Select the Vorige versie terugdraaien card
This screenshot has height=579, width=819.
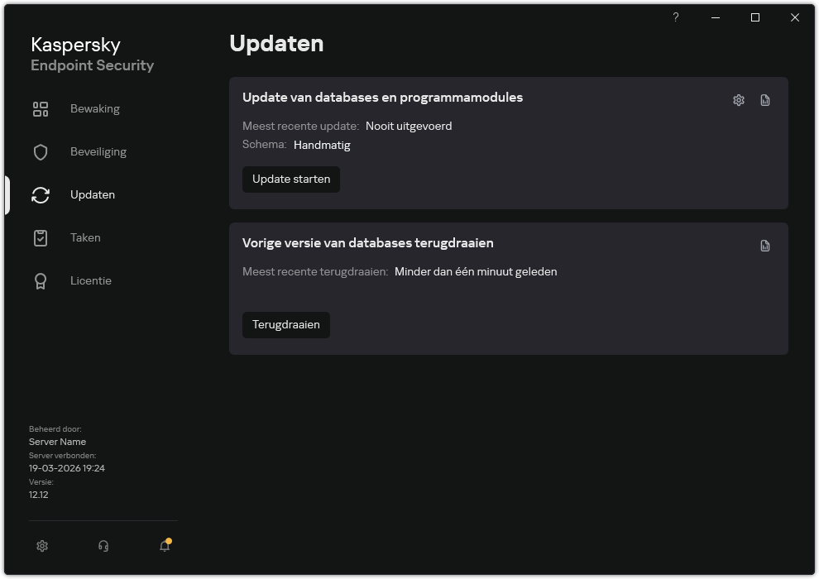coord(509,288)
